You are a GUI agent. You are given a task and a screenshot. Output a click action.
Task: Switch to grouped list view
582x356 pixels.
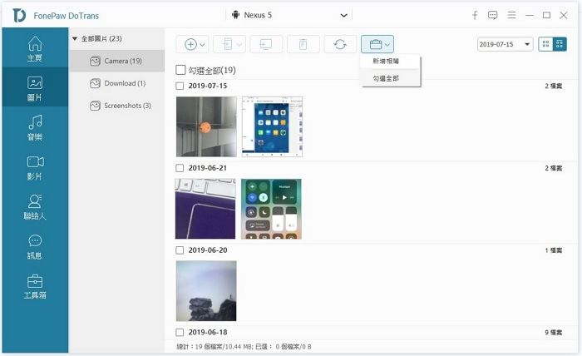560,44
